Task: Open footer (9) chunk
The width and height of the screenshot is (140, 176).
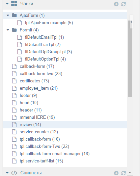Action: coord(28,96)
